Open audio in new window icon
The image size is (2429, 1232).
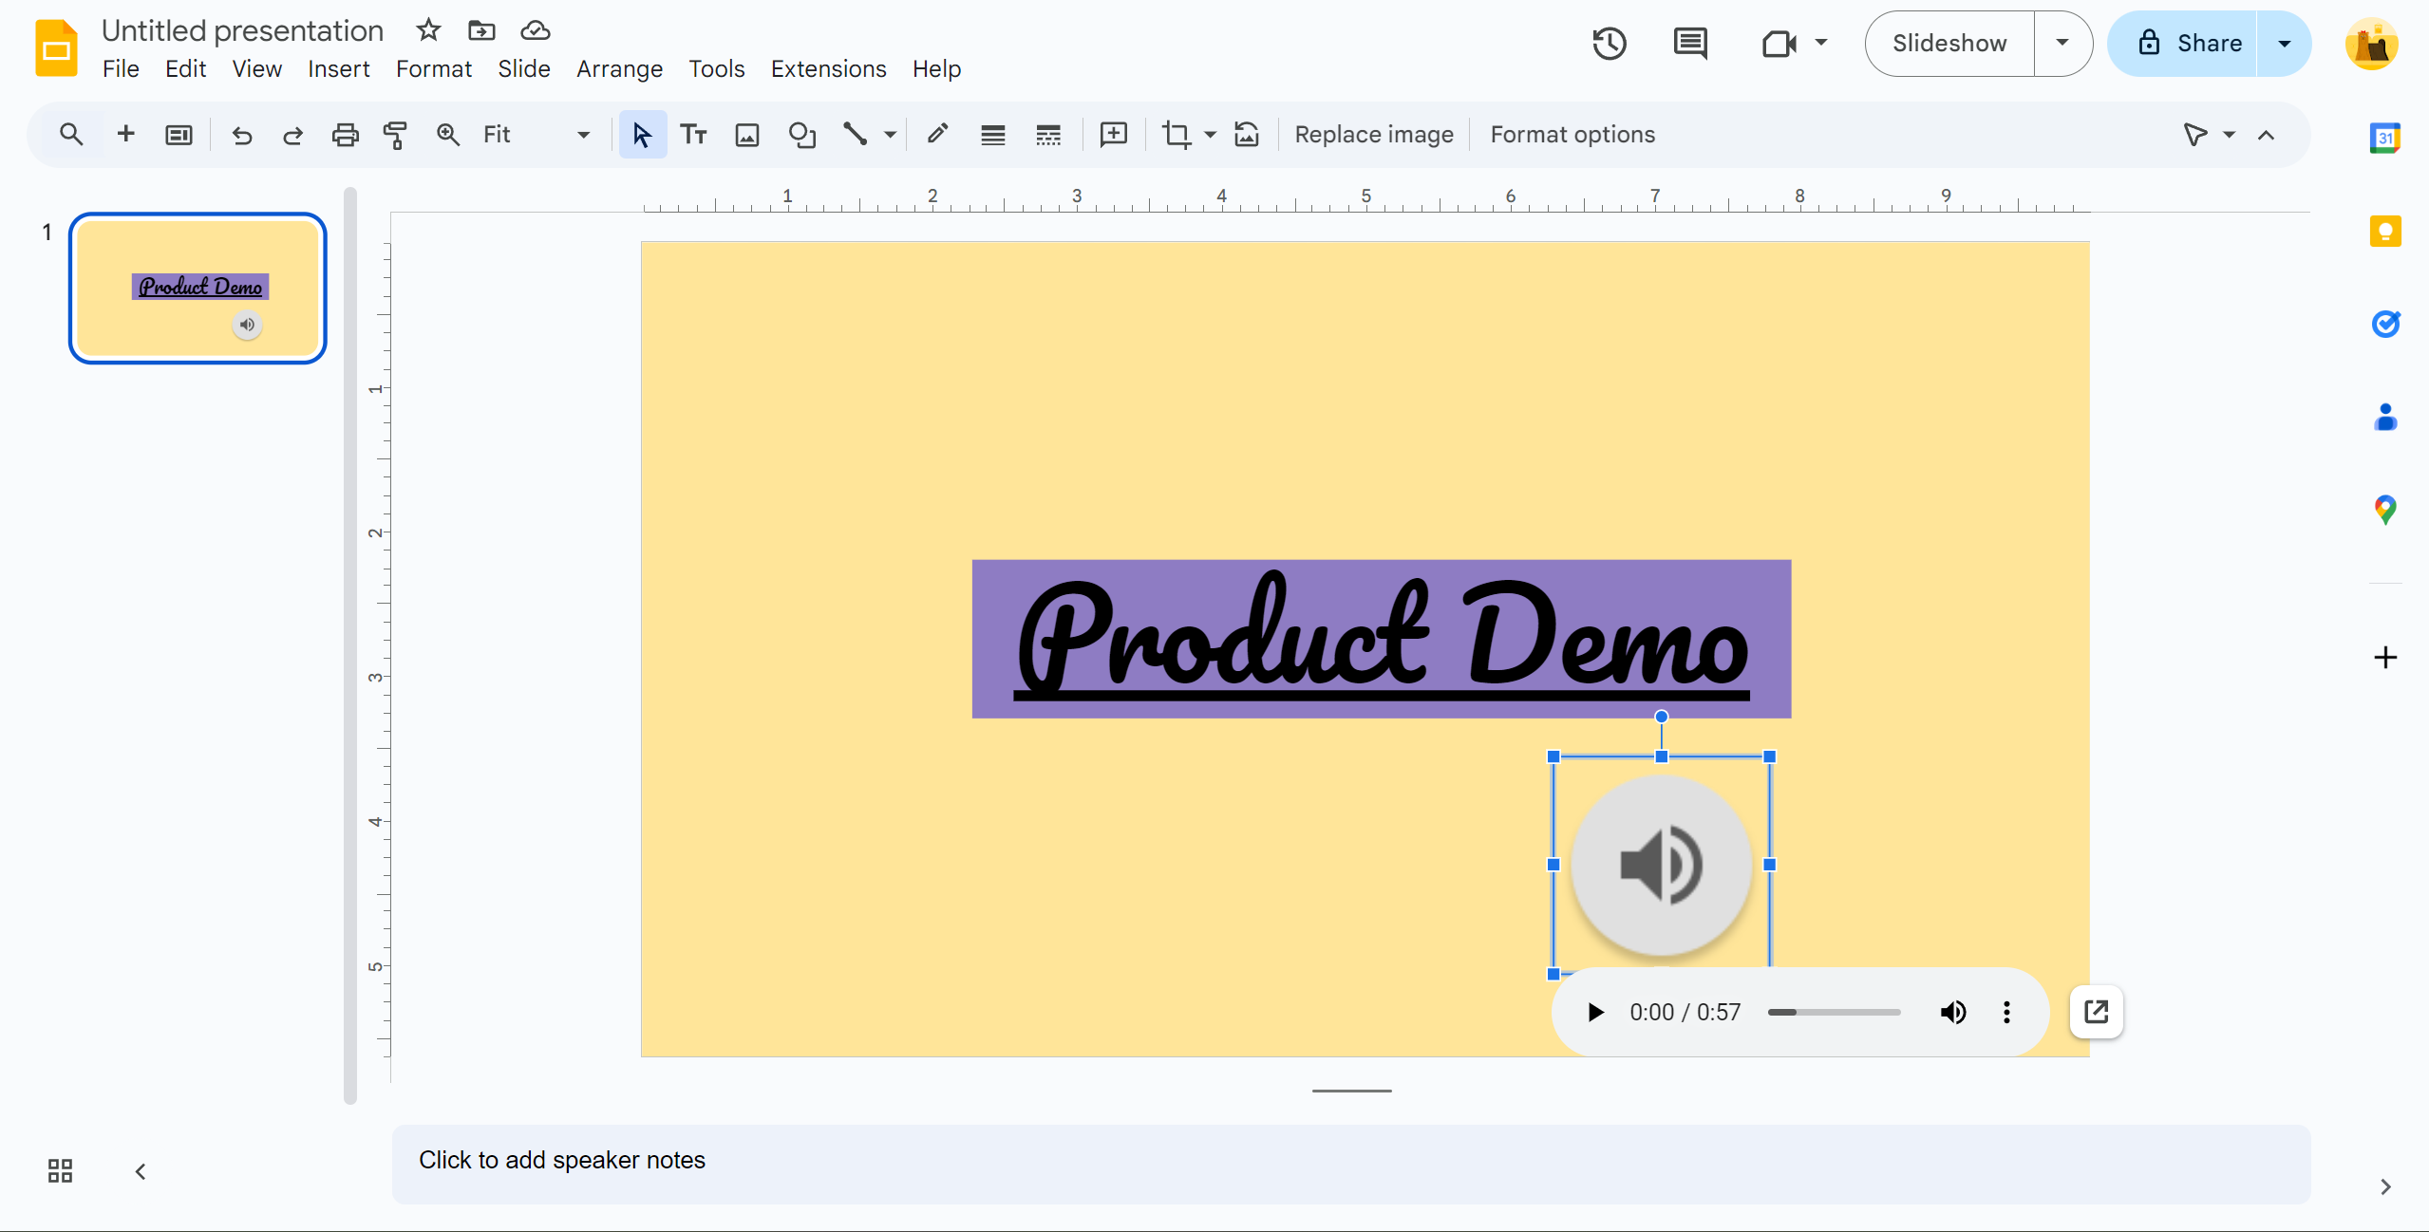pyautogui.click(x=2097, y=1012)
